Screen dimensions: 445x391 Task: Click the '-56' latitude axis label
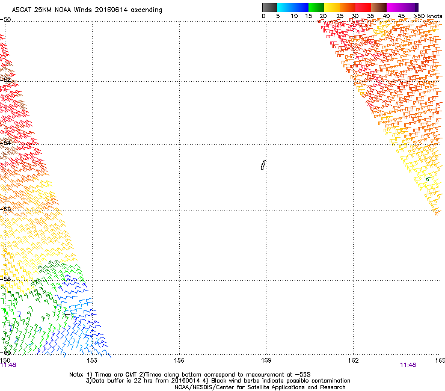(5, 209)
